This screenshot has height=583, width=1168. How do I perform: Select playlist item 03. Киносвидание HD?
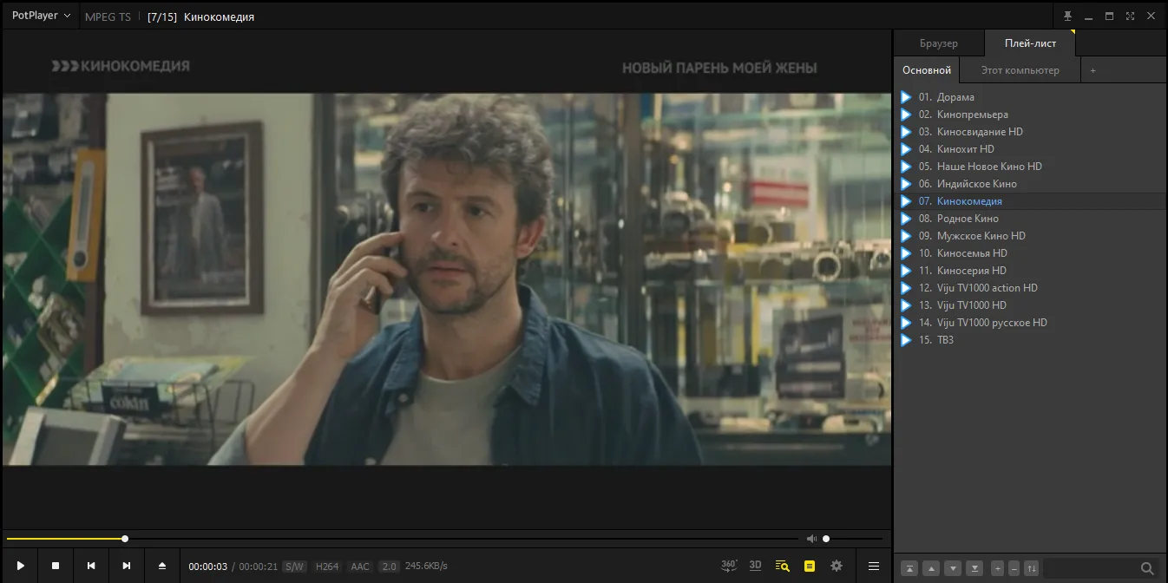1030,132
